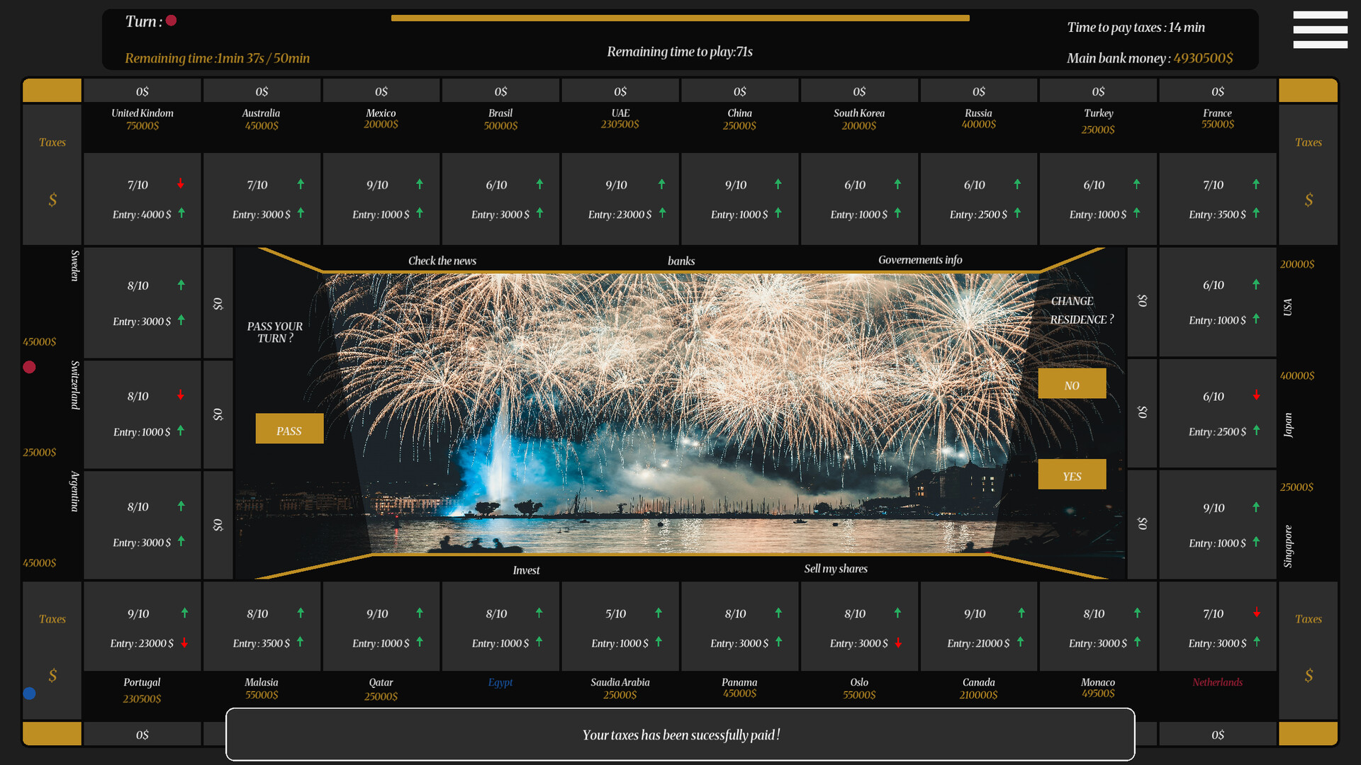The height and width of the screenshot is (765, 1361).
Task: Click red arrow on Japan 6/10 rating
Action: pos(1256,395)
